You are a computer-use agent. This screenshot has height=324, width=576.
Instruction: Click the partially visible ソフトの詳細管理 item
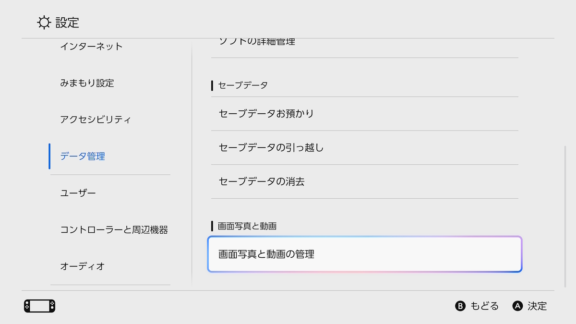[x=365, y=47]
